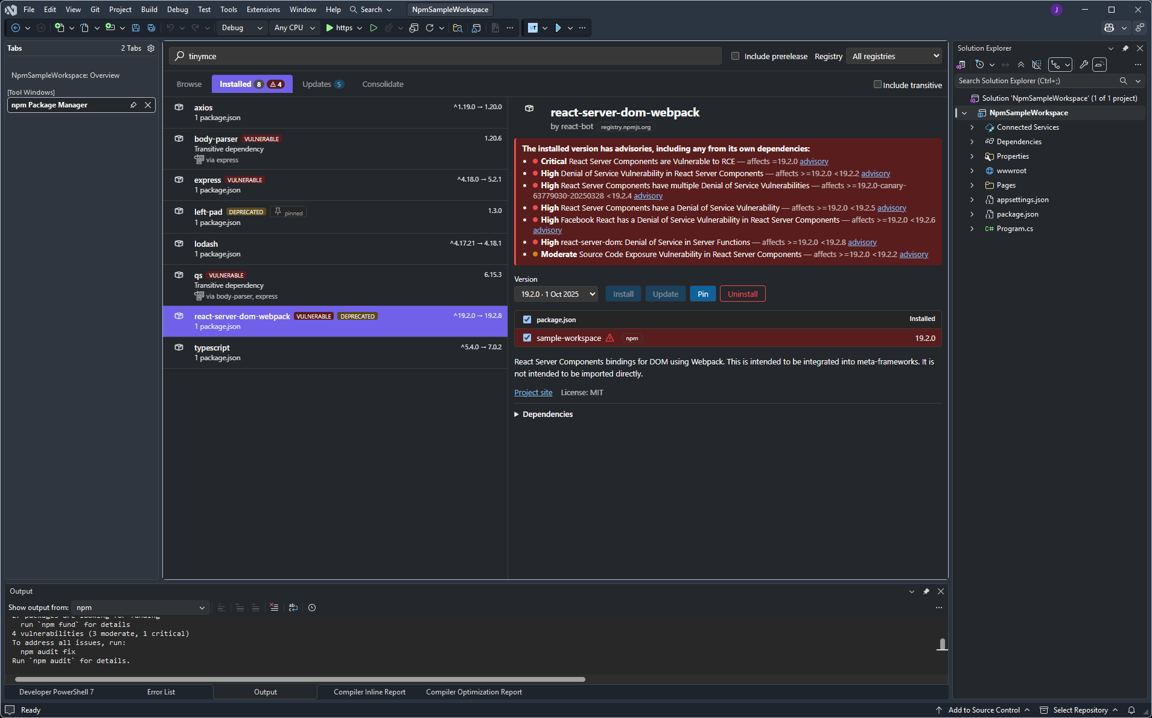This screenshot has width=1152, height=718.
Task: Open the Build menu
Action: pyautogui.click(x=149, y=10)
